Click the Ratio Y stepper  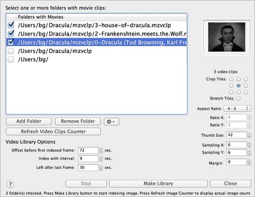tap(249, 125)
